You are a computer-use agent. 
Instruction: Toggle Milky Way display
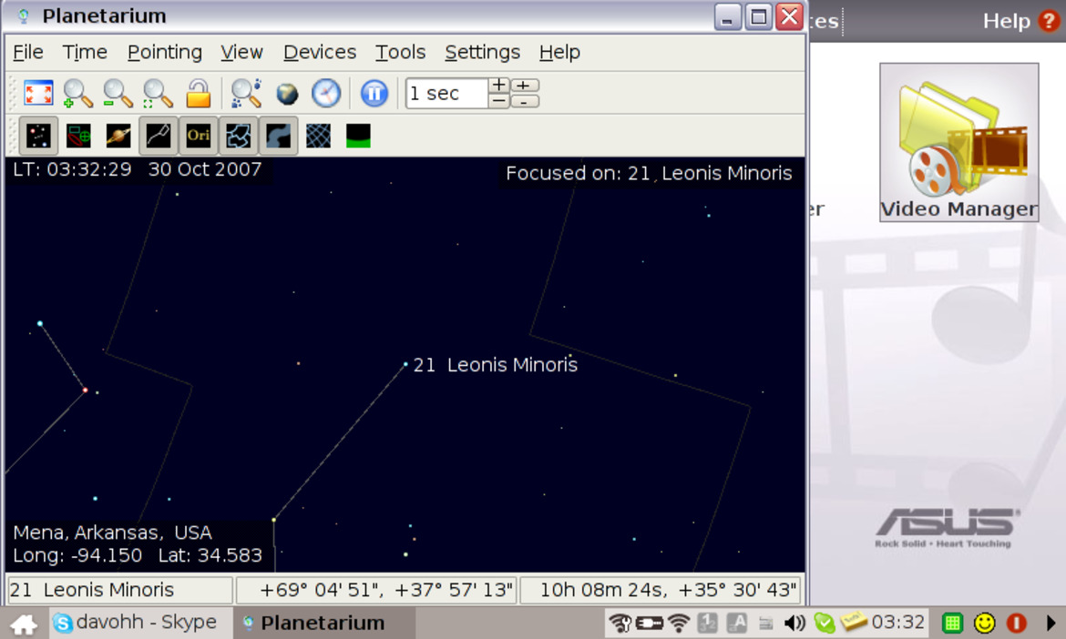pos(278,136)
